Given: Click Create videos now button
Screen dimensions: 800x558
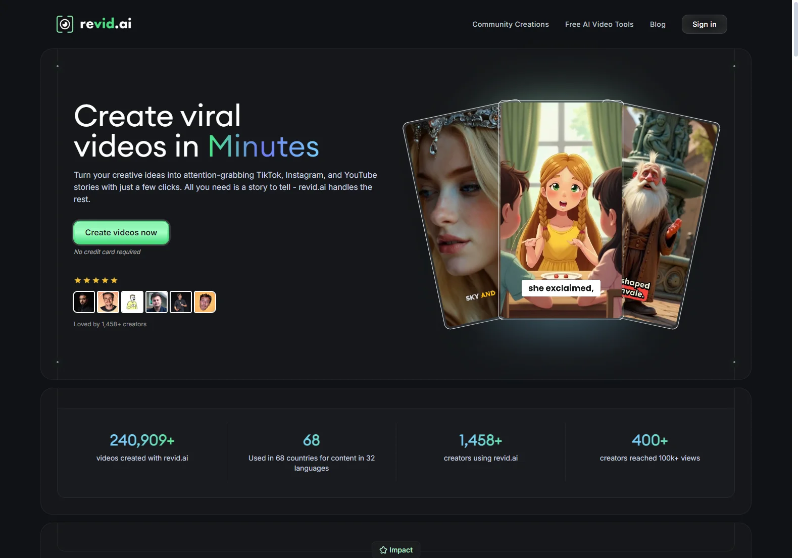Looking at the screenshot, I should (121, 232).
